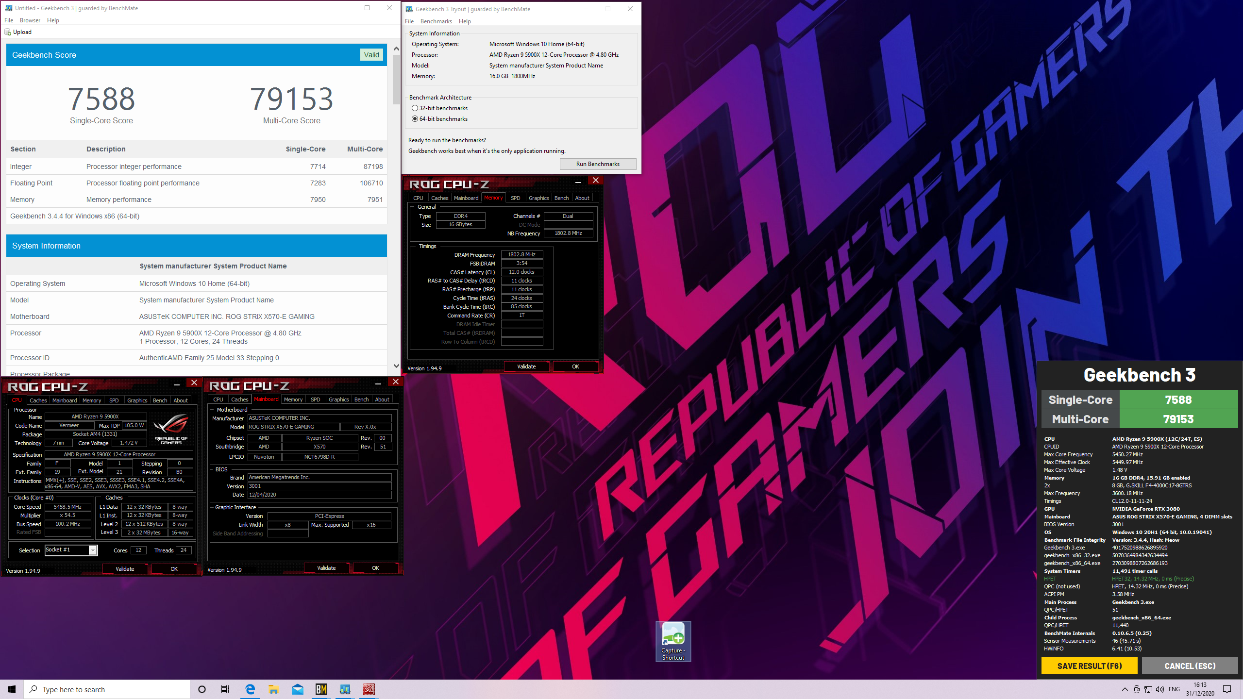Click the Geekbench taskbar icon
Screen dimensions: 1243x699
345,689
